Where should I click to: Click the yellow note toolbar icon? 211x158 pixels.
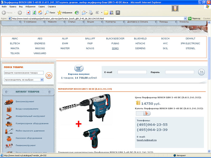(106, 13)
